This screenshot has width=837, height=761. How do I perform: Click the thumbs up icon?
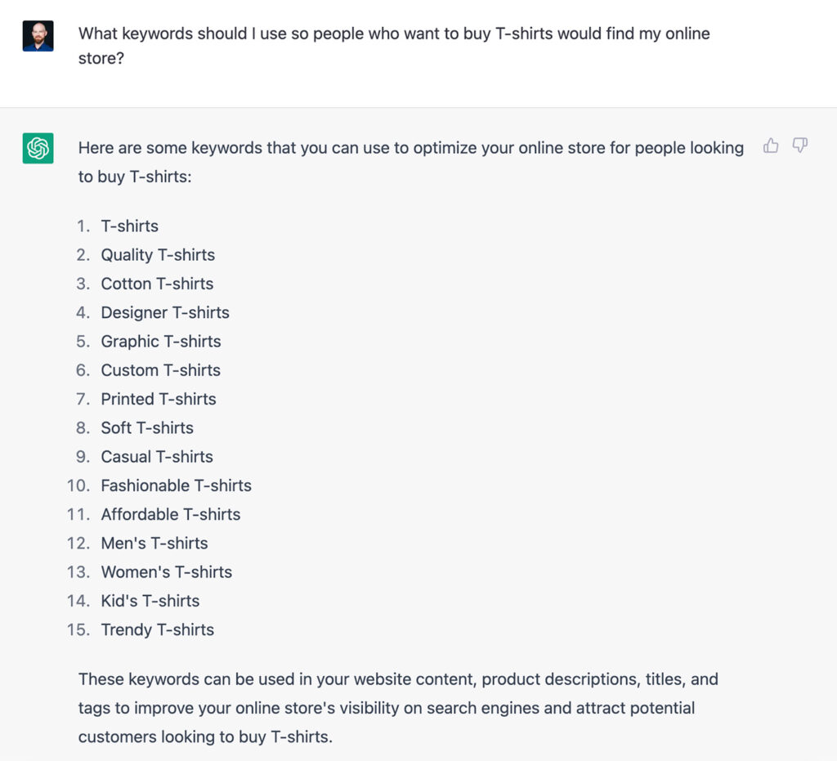pos(770,145)
